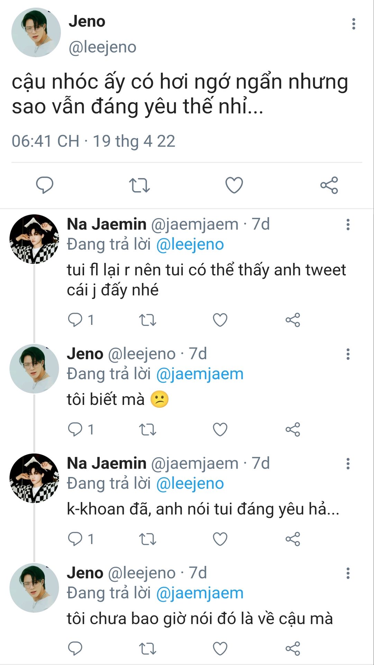Like Jeno's 'tôi biết mà' reply

(x=220, y=429)
